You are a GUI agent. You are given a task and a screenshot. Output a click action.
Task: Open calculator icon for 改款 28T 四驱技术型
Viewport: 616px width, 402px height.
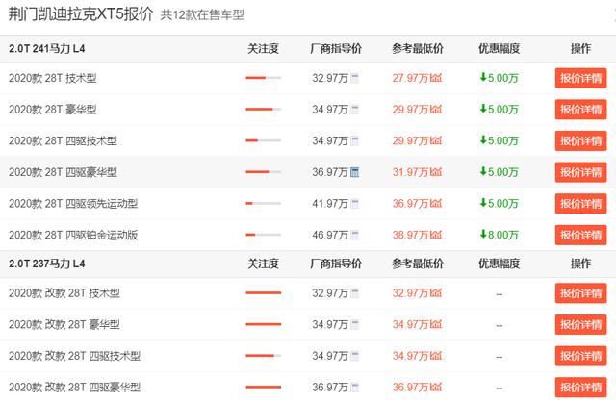click(x=355, y=356)
